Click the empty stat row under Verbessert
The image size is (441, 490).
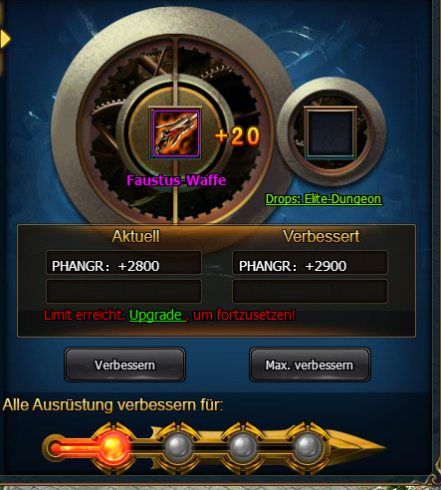(310, 291)
